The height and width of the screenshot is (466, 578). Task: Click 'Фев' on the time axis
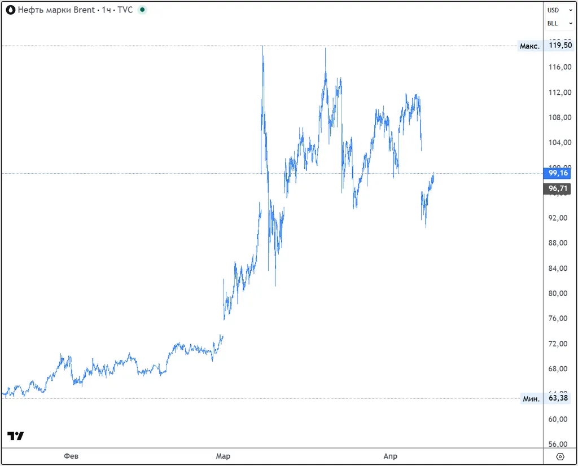(x=71, y=456)
